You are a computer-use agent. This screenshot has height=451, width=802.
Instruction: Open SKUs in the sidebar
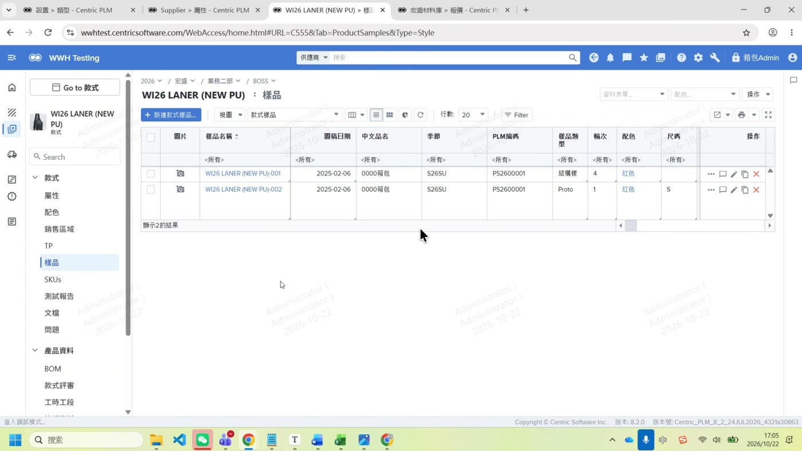point(53,279)
